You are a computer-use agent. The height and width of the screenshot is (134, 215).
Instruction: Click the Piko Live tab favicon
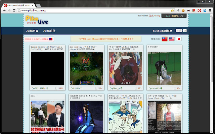(x=5, y=5)
